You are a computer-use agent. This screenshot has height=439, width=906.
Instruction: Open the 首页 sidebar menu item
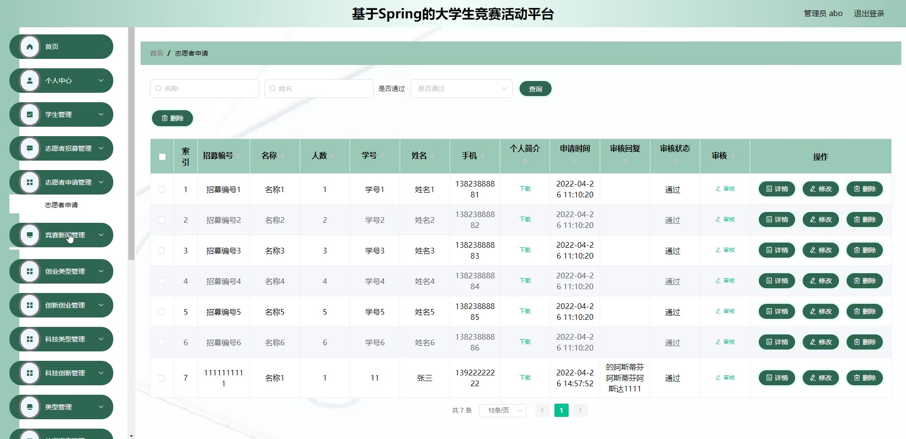(x=61, y=47)
